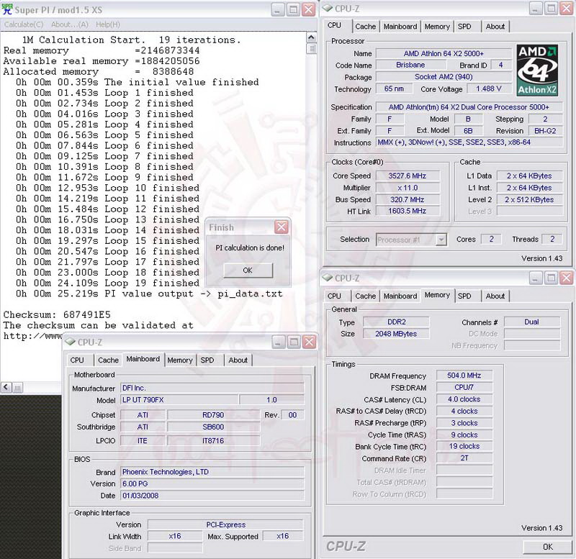The height and width of the screenshot is (559, 576).
Task: Click the Loop 19 finished line
Action: coord(107,283)
